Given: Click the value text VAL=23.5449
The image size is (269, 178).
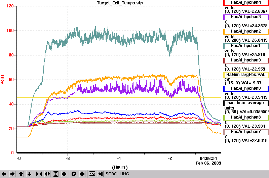Looking at the screenshot, I should click(255, 97).
